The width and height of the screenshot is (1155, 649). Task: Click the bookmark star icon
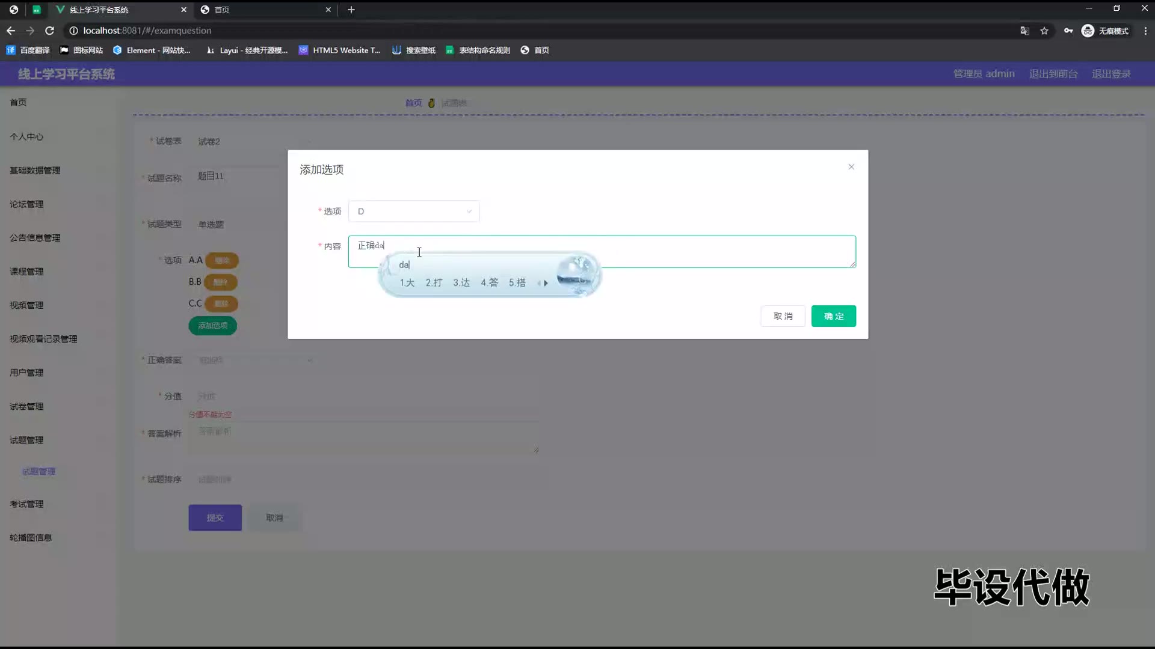(1044, 31)
